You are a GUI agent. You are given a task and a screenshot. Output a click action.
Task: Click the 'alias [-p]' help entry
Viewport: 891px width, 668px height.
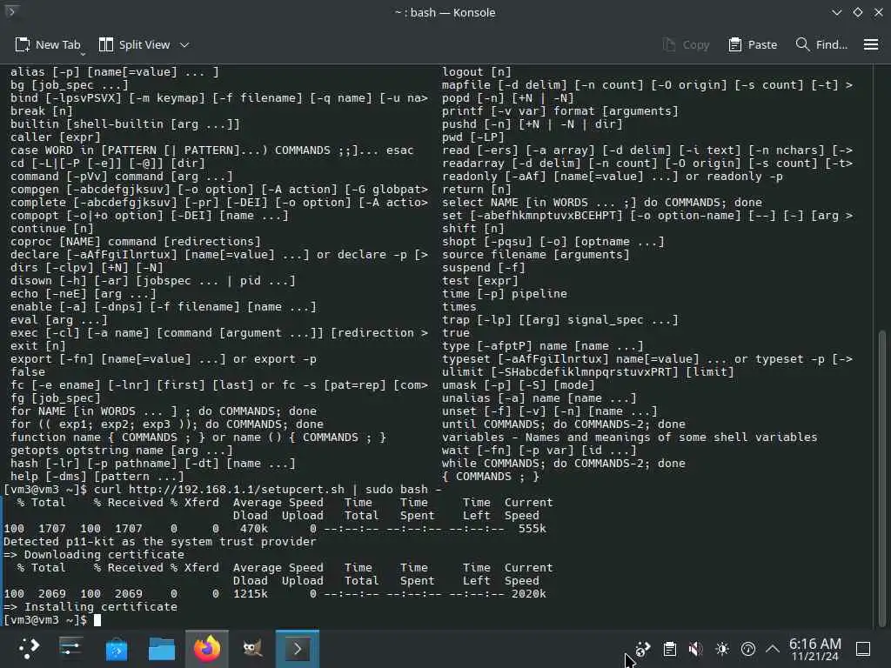pos(114,71)
